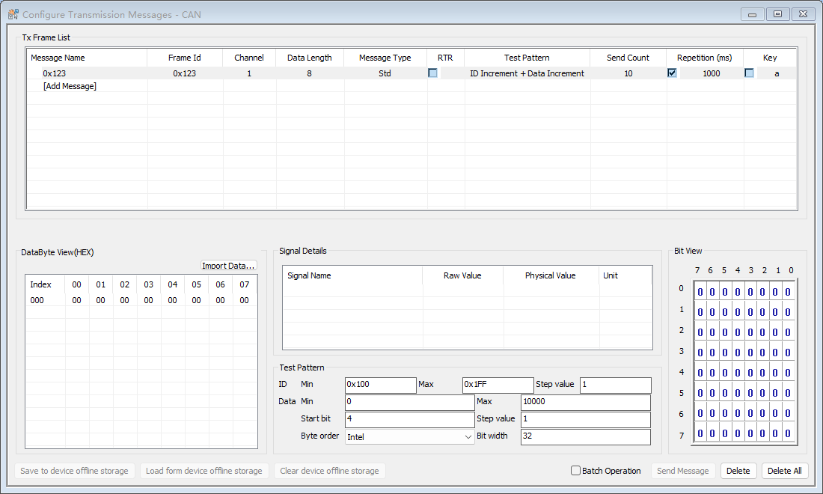Uncheck the Repetition checkbox for 0x123
This screenshot has width=823, height=494.
[672, 73]
